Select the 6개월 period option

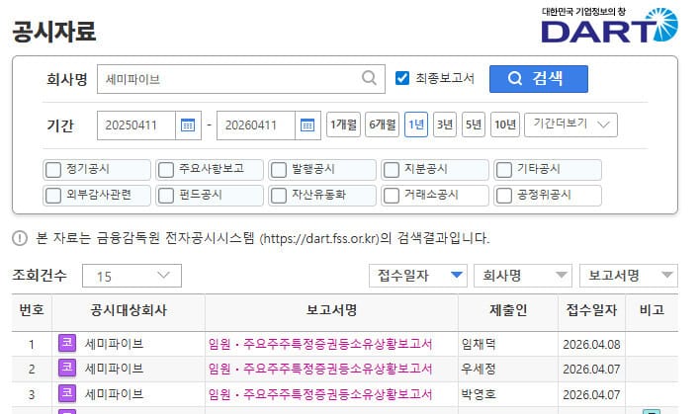(382, 124)
